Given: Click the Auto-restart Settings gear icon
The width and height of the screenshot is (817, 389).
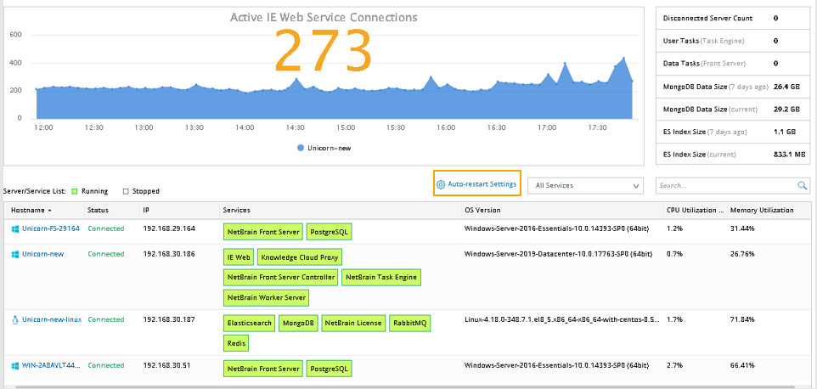Looking at the screenshot, I should pos(440,184).
